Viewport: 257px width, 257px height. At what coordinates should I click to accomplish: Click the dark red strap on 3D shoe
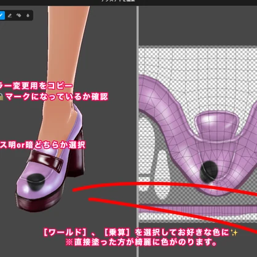point(45,162)
